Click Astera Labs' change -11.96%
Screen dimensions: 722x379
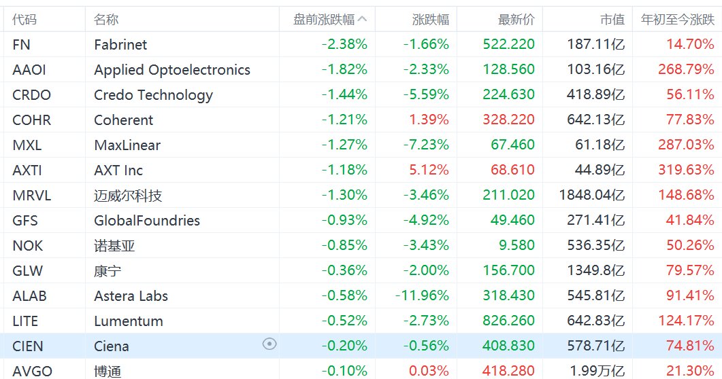click(x=422, y=295)
